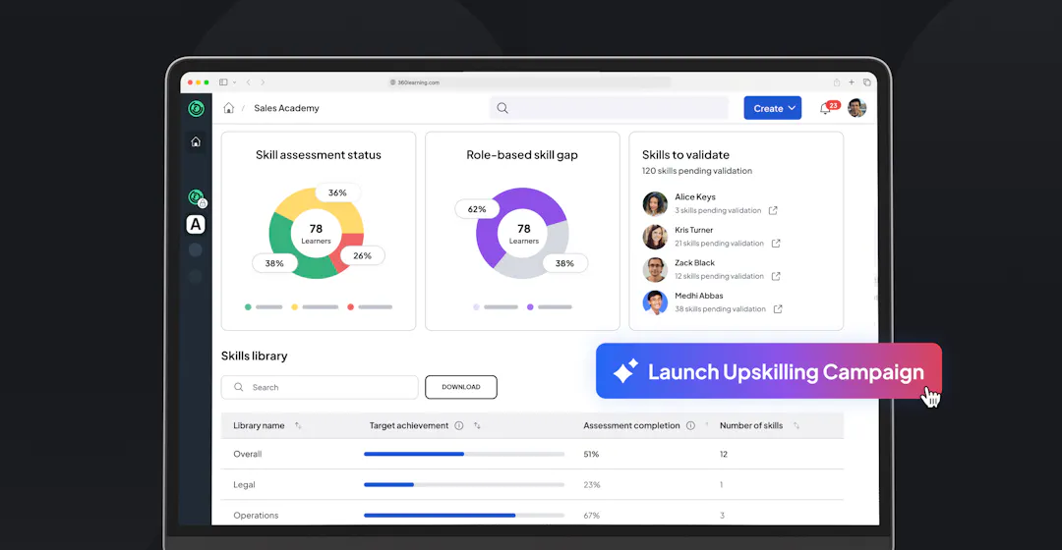Click the green legend dot under Skill assessment status
1062x550 pixels.
coord(248,307)
